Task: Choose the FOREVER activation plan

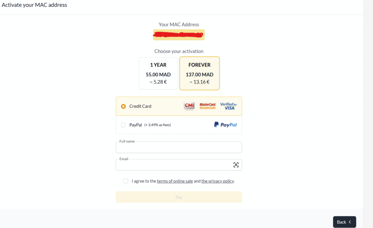Action: [199, 73]
